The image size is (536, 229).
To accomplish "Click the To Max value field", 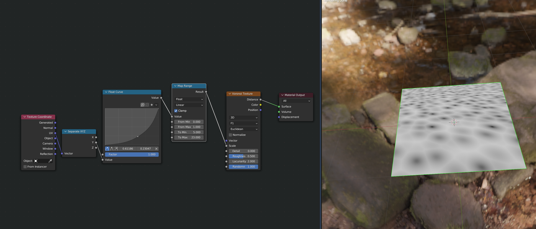I will click(189, 137).
